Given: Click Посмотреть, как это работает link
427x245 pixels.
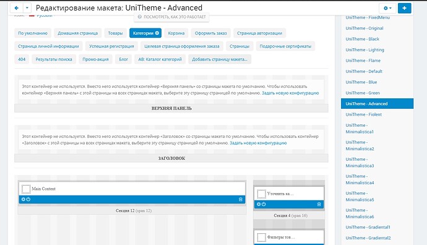Looking at the screenshot, I should pyautogui.click(x=175, y=17).
